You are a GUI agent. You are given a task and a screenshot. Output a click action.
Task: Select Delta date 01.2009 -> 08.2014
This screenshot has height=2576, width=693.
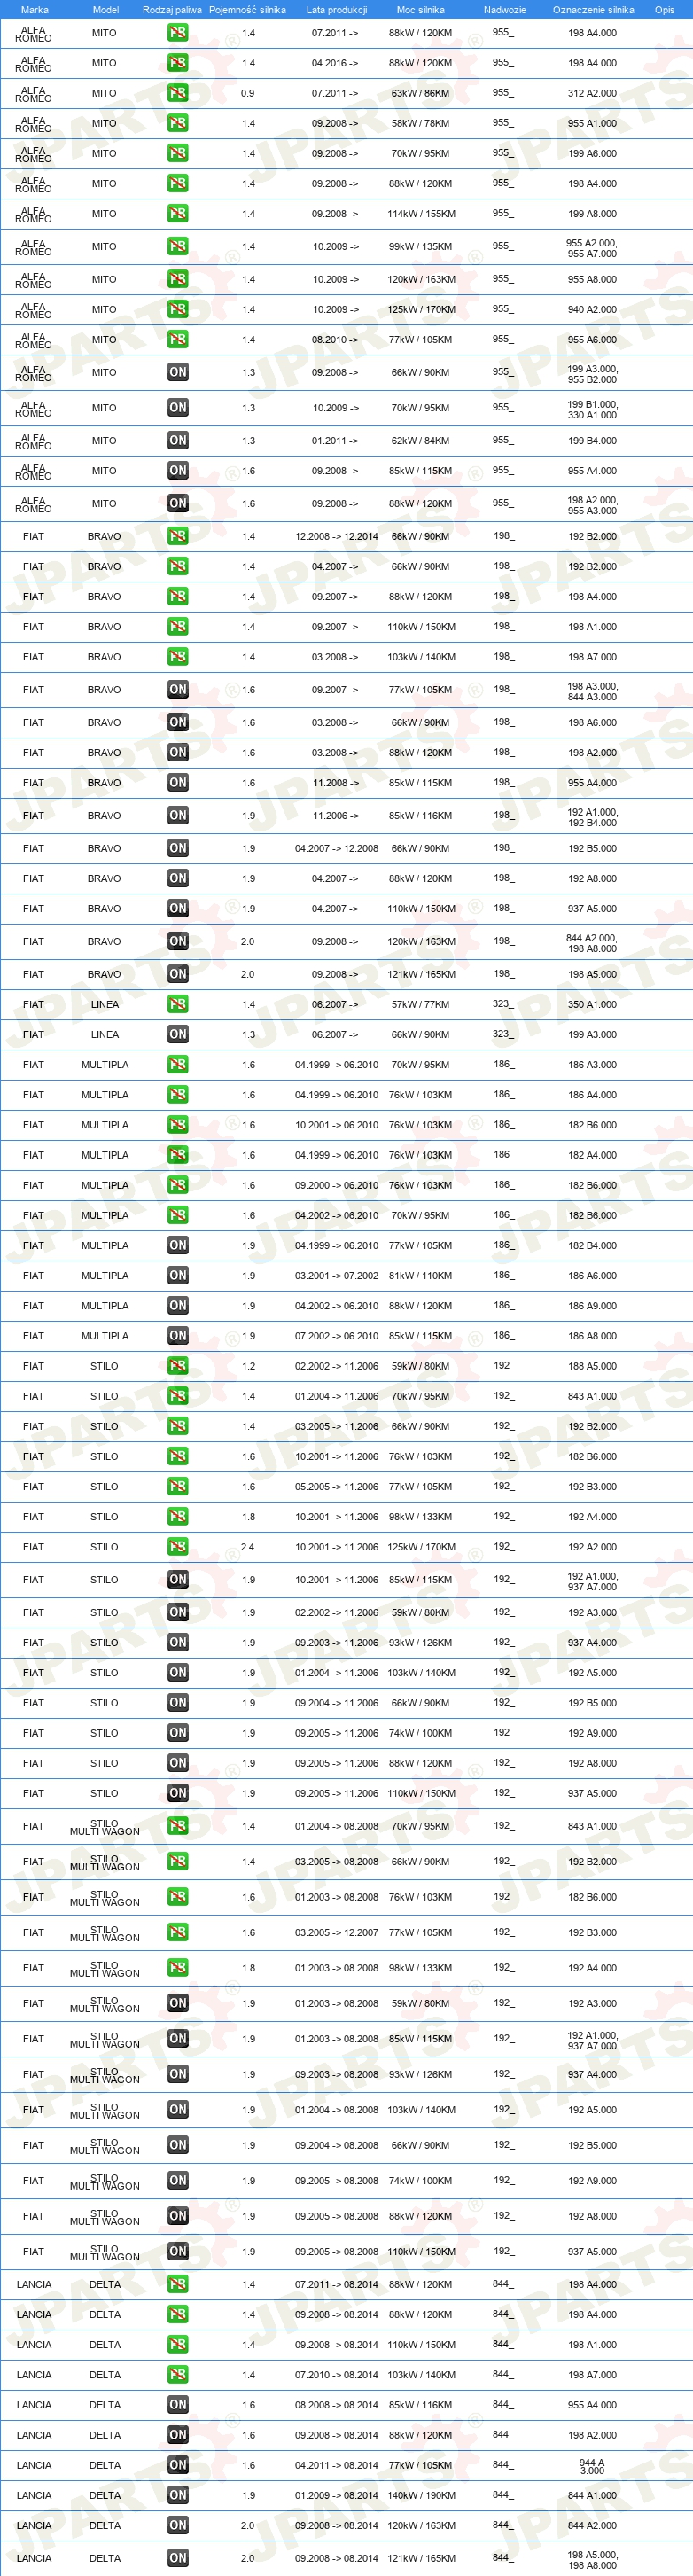(336, 2495)
